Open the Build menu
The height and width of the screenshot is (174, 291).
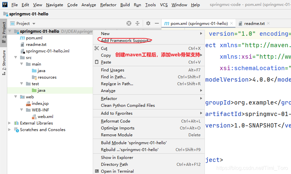[x=125, y=5]
